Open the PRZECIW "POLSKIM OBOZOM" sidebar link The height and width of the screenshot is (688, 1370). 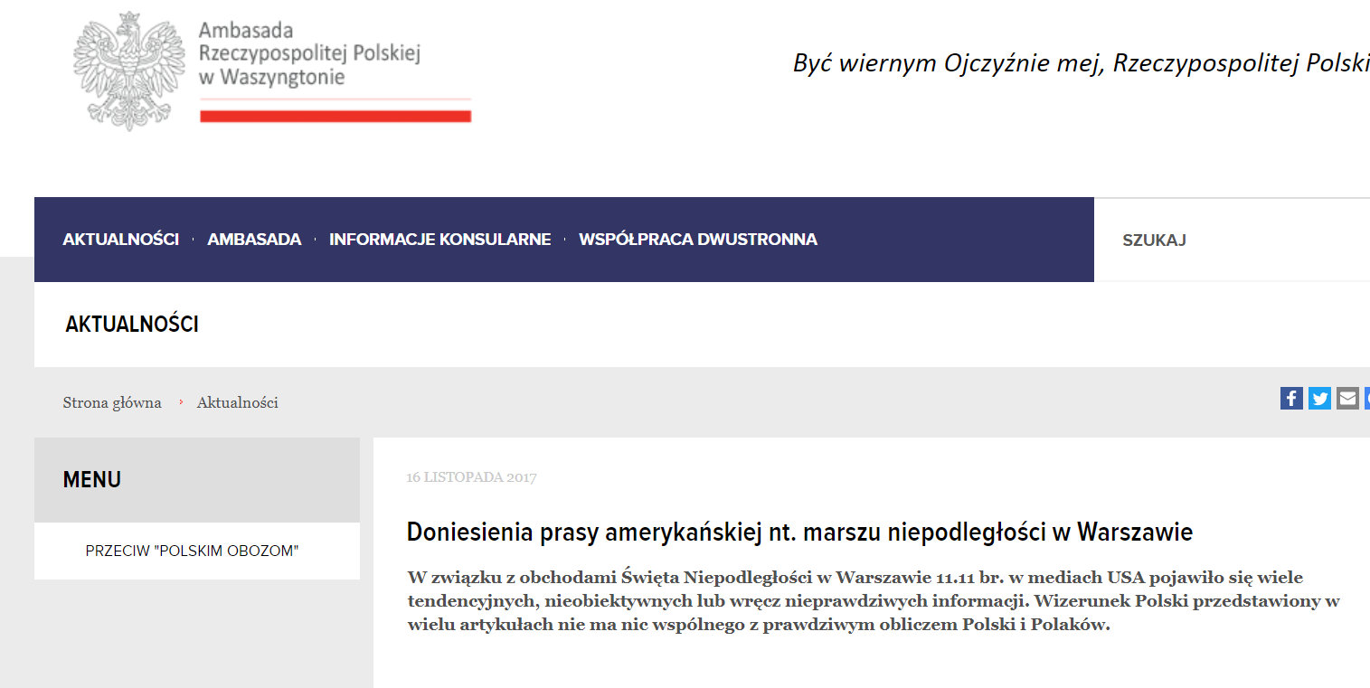point(193,550)
